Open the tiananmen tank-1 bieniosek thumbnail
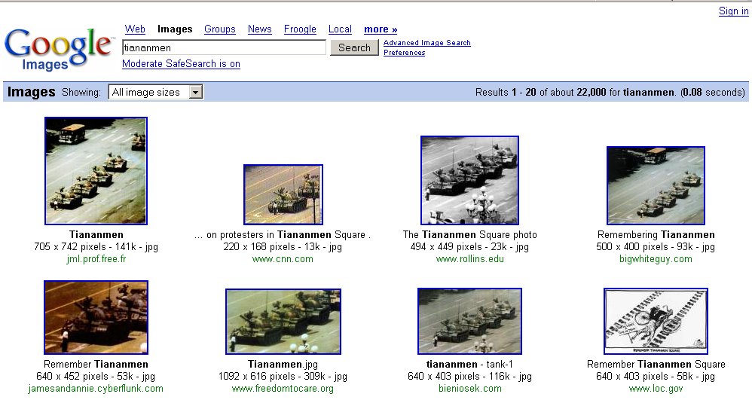This screenshot has height=400, width=752. 469,322
